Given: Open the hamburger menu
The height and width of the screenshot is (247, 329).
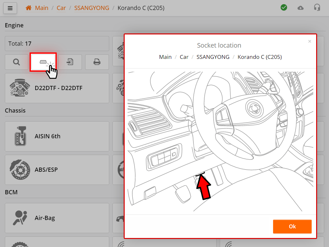Looking at the screenshot, I should point(10,8).
